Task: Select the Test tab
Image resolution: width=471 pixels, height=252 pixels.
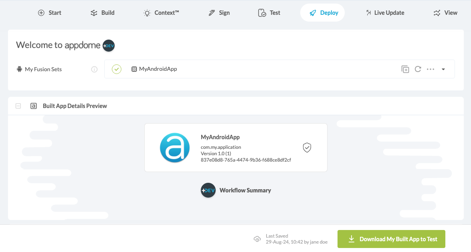Action: click(x=269, y=12)
